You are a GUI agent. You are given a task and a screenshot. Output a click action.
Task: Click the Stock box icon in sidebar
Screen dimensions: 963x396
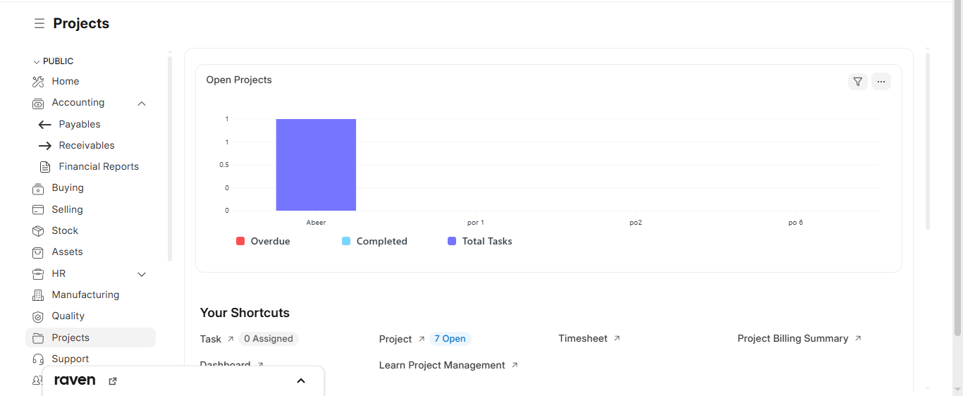click(38, 231)
